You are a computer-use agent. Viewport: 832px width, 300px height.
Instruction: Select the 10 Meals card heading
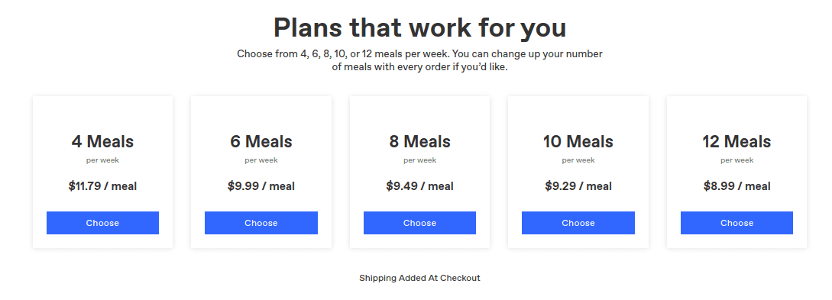578,141
